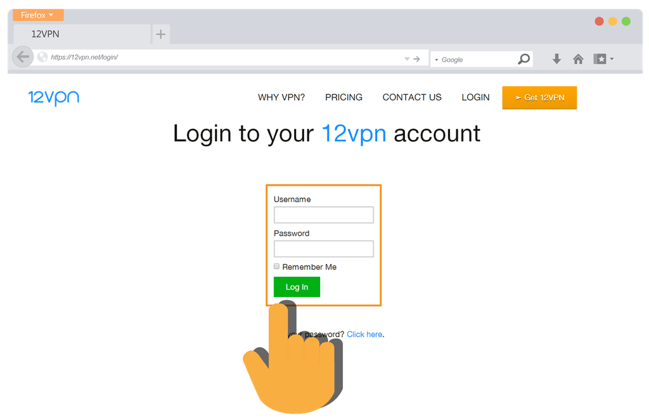
Task: Open the bookmarks star icon
Action: (x=600, y=59)
